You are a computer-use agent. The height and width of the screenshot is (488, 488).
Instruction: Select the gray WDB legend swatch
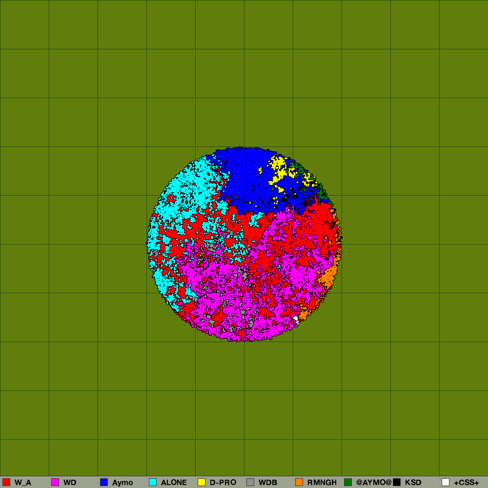[250, 482]
